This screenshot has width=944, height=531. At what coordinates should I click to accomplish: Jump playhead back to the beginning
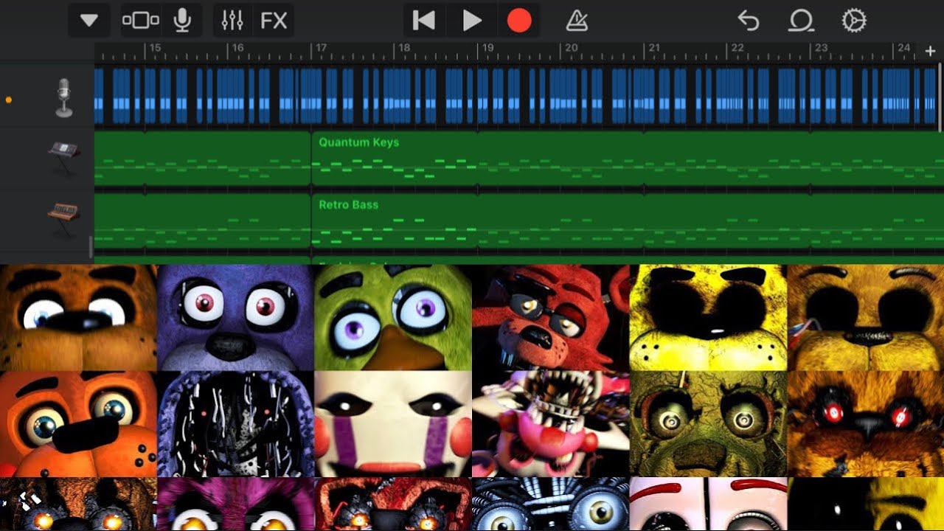423,21
